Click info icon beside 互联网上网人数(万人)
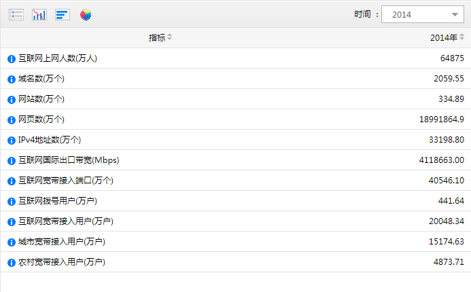The width and height of the screenshot is (471, 292). 12,59
